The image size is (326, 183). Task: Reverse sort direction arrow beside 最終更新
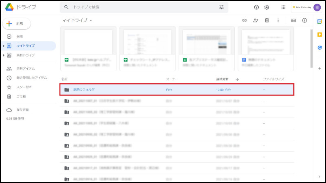coord(237,79)
